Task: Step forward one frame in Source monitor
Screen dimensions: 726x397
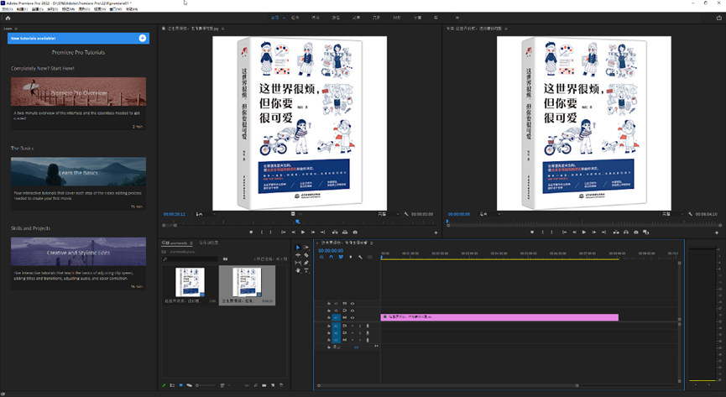Action: point(313,232)
